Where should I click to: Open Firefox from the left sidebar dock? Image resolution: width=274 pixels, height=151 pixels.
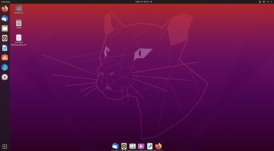pos(5,9)
